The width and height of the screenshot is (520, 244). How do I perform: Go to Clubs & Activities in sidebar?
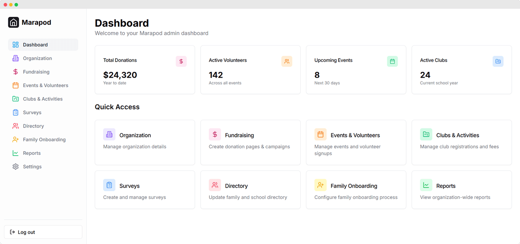click(x=42, y=99)
